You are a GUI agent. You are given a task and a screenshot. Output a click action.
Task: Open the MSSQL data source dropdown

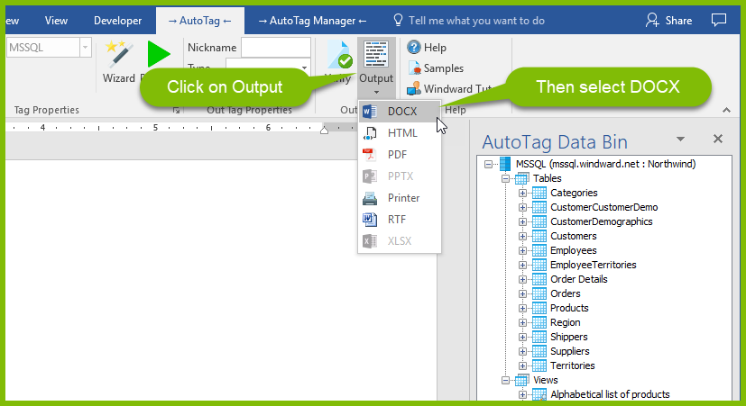coord(86,48)
